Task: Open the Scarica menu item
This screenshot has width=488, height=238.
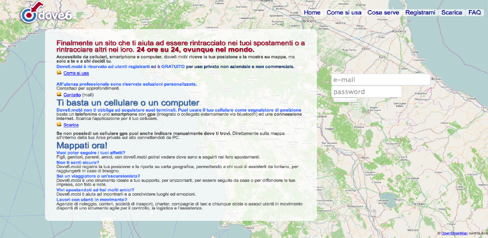Action: (452, 12)
